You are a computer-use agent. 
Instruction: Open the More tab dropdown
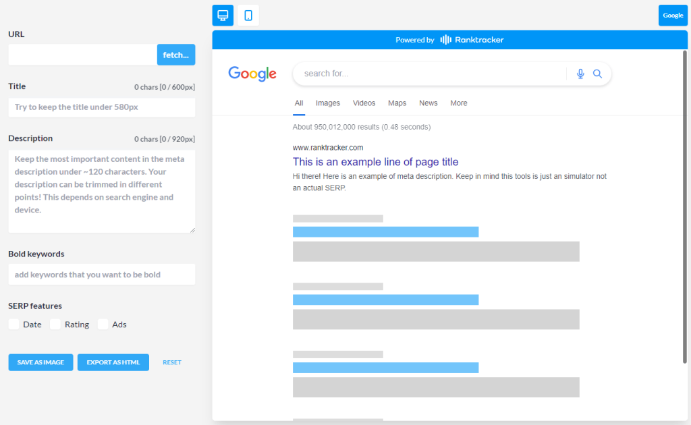[458, 103]
